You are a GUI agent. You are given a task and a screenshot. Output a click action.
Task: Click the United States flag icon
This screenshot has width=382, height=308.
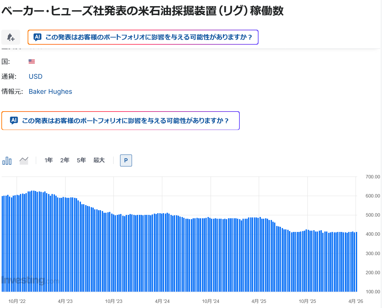pos(32,62)
